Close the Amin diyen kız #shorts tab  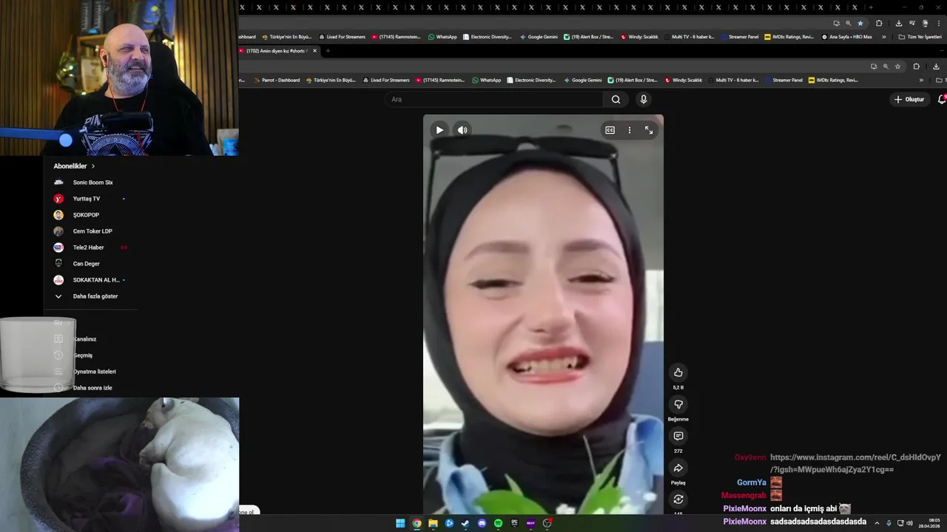point(314,51)
